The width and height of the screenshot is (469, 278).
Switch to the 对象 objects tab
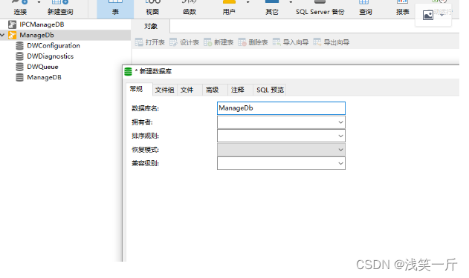click(151, 26)
